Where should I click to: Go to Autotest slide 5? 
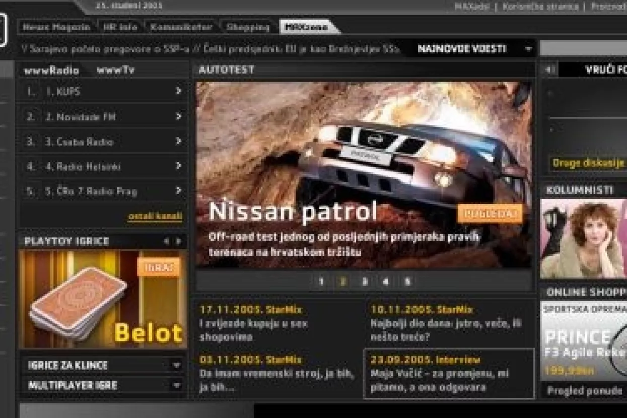click(x=407, y=282)
